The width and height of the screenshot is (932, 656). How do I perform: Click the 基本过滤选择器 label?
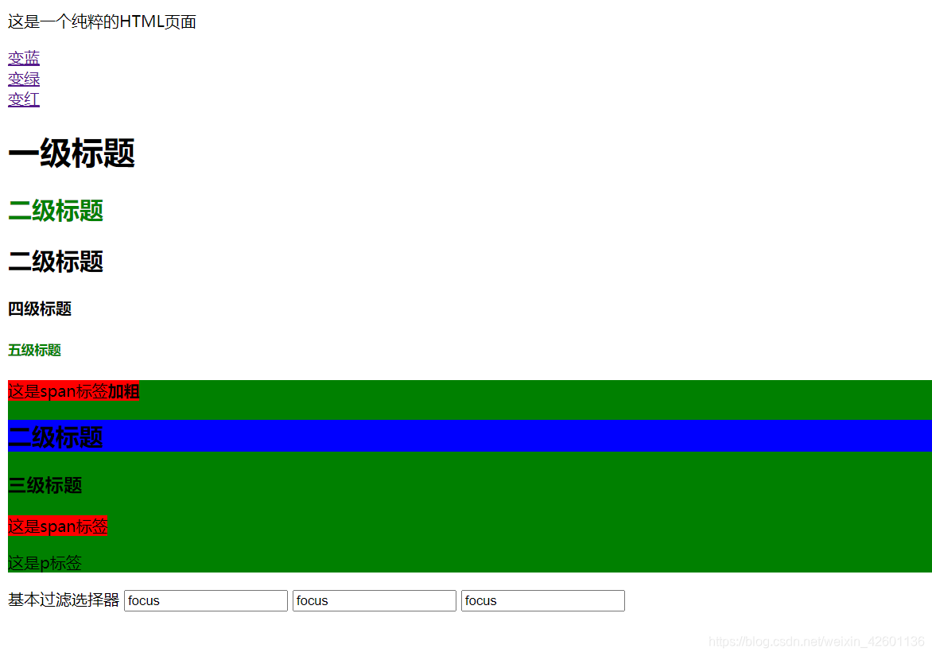click(x=64, y=600)
